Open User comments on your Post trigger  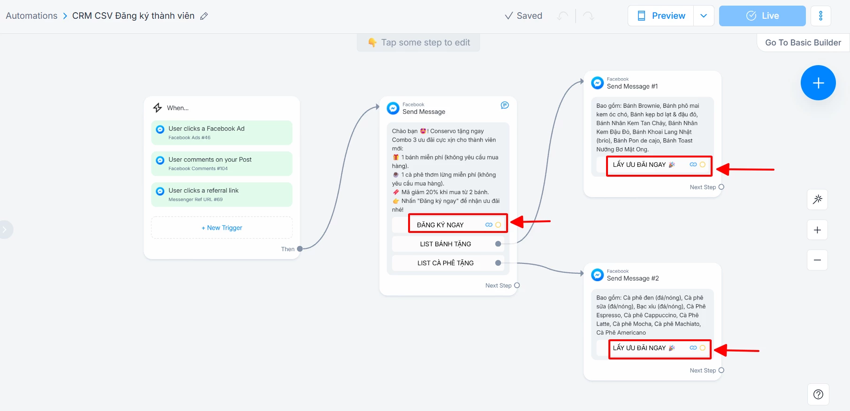(x=221, y=164)
